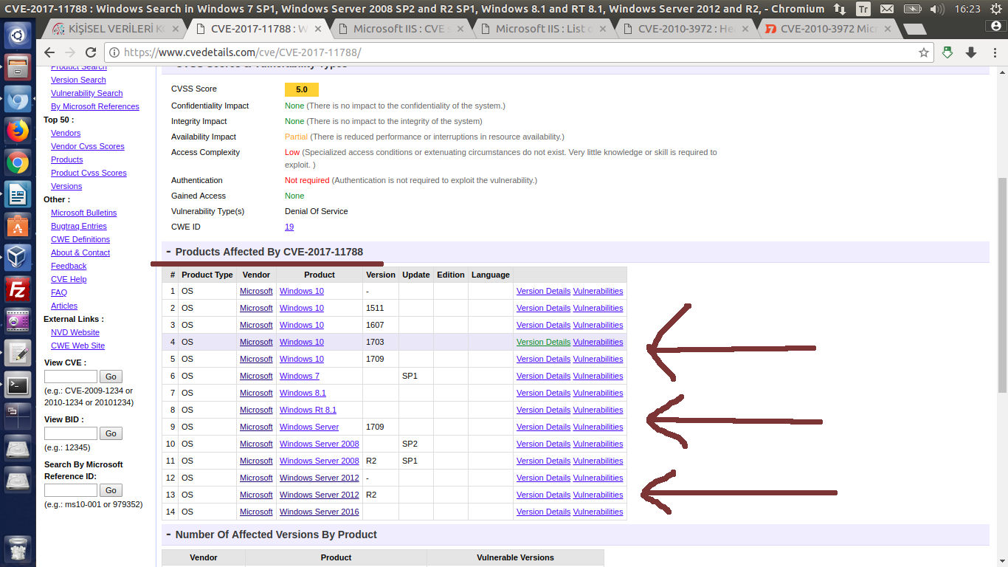Viewport: 1008px width, 567px height.
Task: Open Ubuntu Software from the launcher
Action: click(x=18, y=226)
